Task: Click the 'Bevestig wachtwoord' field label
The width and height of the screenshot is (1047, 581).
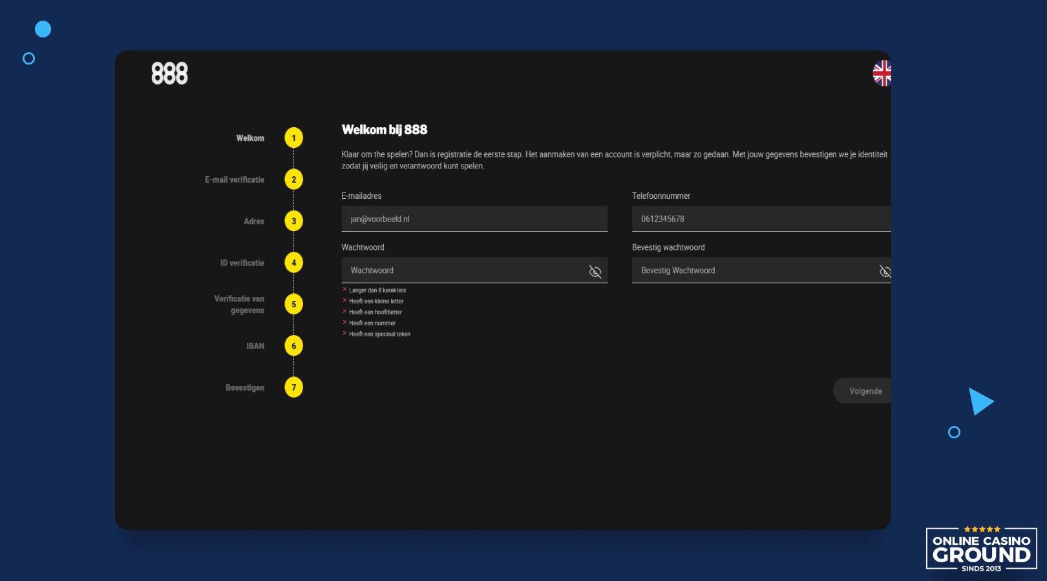Action: [x=668, y=247]
